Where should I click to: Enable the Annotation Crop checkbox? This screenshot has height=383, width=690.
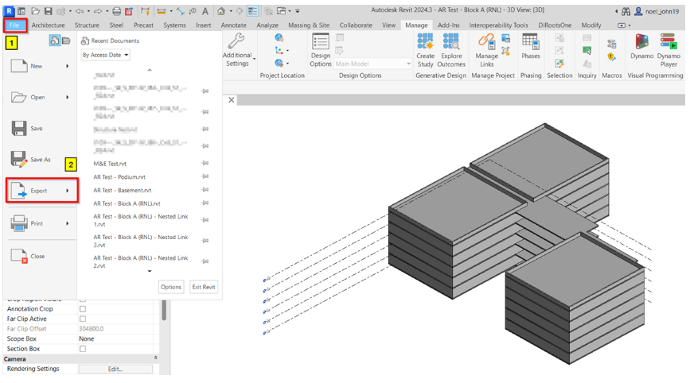[83, 309]
